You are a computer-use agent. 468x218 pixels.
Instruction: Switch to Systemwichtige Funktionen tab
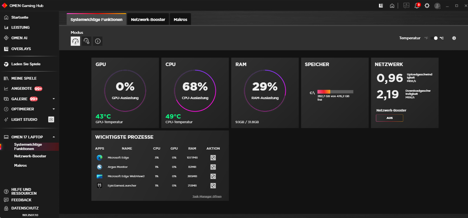point(96,19)
